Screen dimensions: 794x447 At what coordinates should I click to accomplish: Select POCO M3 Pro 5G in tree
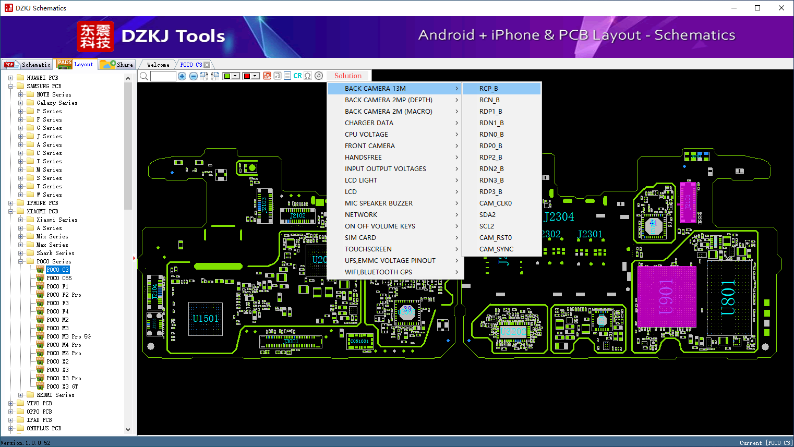coord(68,336)
